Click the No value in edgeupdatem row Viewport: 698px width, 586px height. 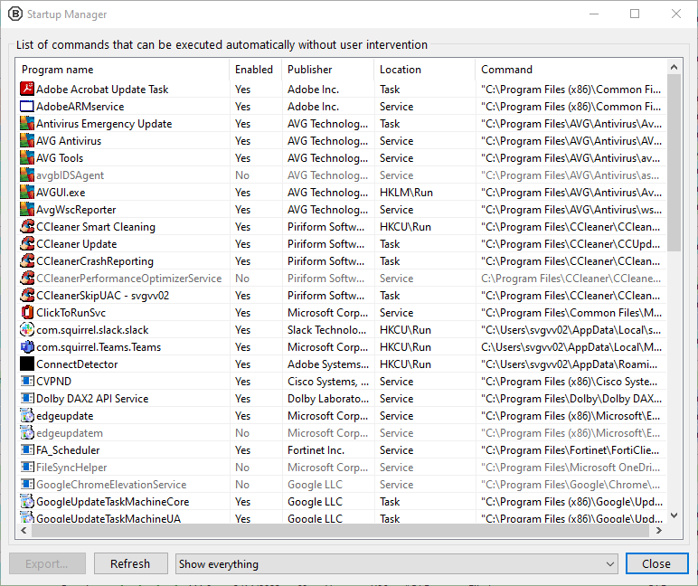(x=242, y=433)
